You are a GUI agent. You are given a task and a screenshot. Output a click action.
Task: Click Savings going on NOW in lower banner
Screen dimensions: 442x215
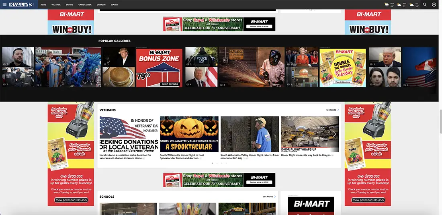pyautogui.click(x=259, y=182)
